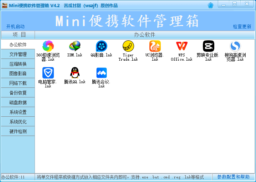Image resolution: width=256 pixels, height=182 pixels.
Task: Open the 腾讯QQ penguin icon
Action: pyautogui.click(x=75, y=73)
